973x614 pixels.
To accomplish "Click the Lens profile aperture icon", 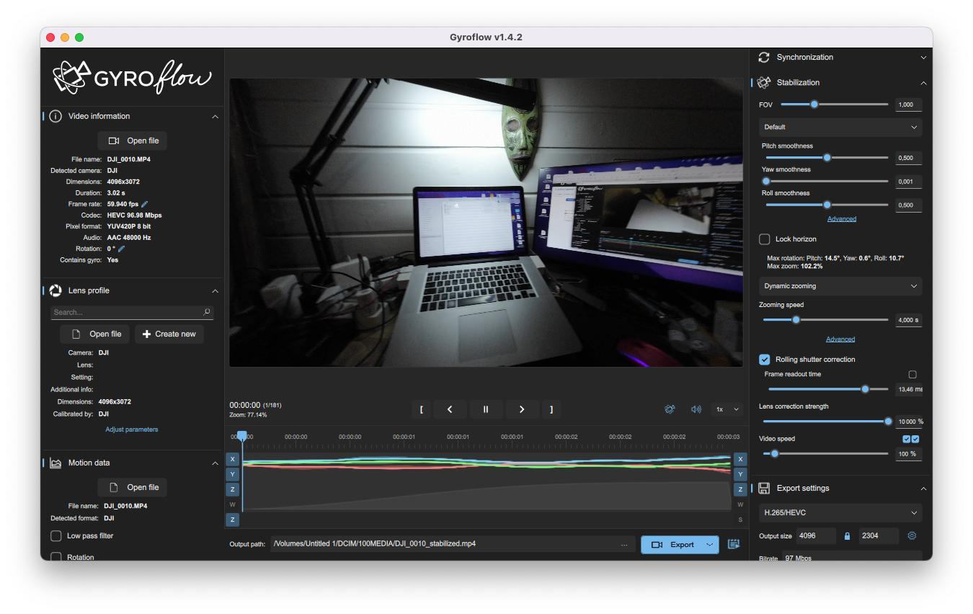I will [55, 290].
